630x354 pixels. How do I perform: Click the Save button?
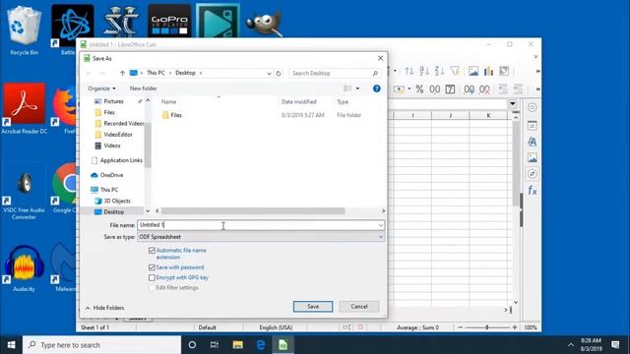[x=313, y=306]
